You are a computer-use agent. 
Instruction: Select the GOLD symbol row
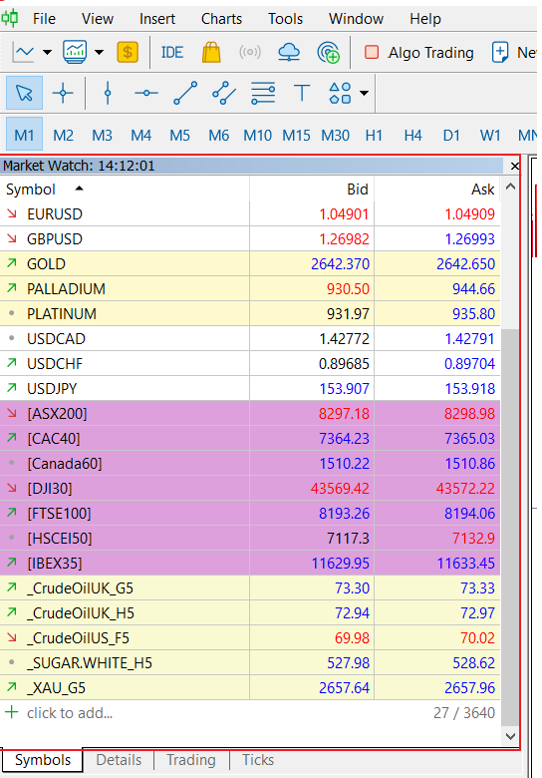tap(250, 264)
